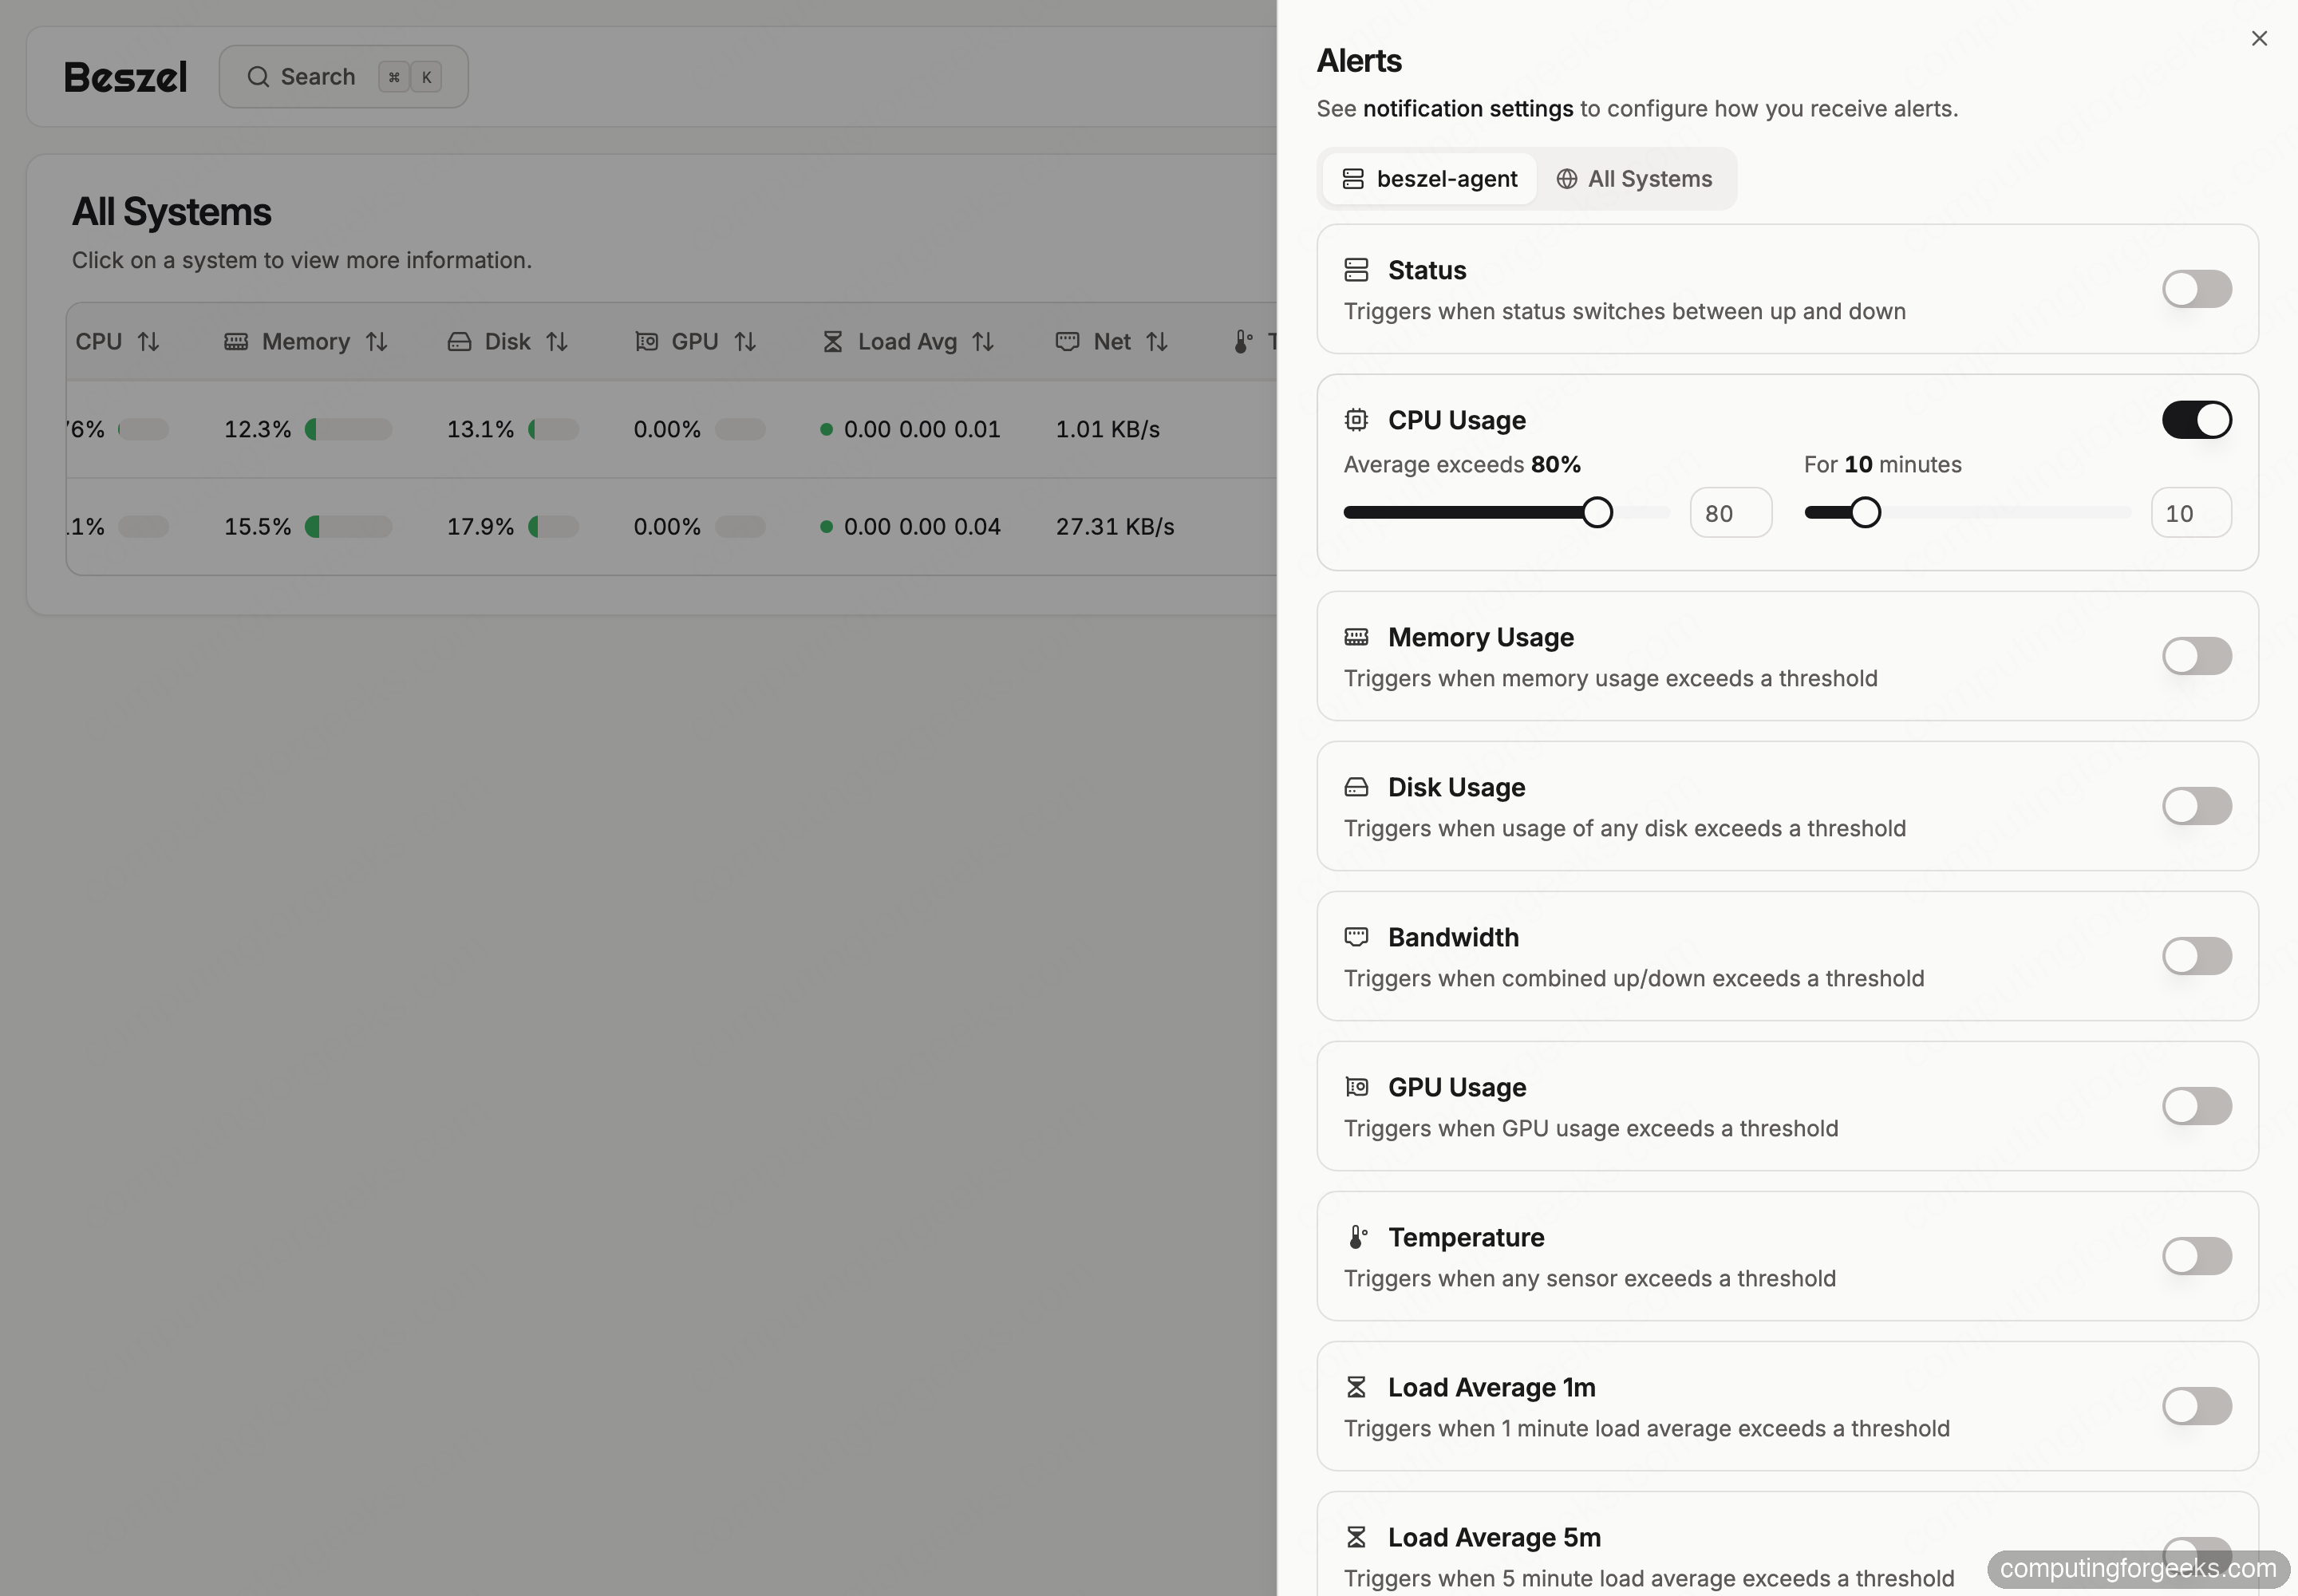Viewport: 2298px width, 1596px height.
Task: Sort table by Memory column header
Action: [306, 342]
